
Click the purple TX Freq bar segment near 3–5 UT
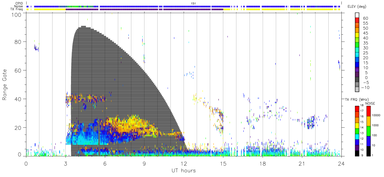[82, 9]
